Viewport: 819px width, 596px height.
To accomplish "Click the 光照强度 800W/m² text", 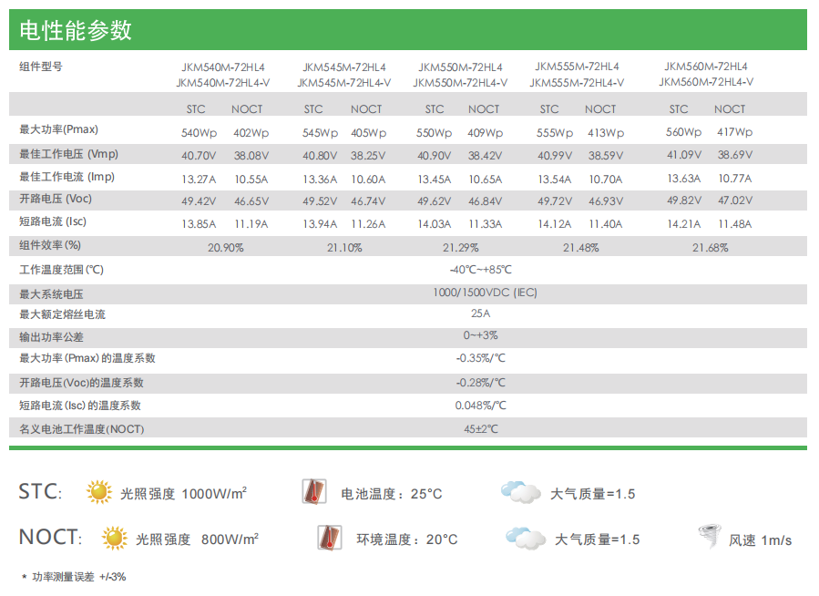I will (198, 539).
